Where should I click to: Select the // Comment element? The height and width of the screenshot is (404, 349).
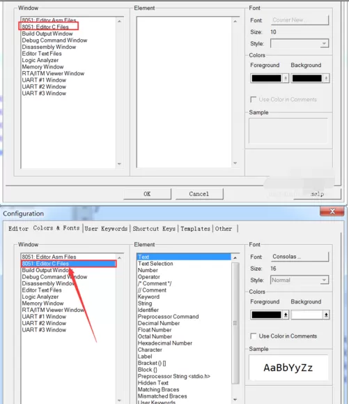point(152,290)
